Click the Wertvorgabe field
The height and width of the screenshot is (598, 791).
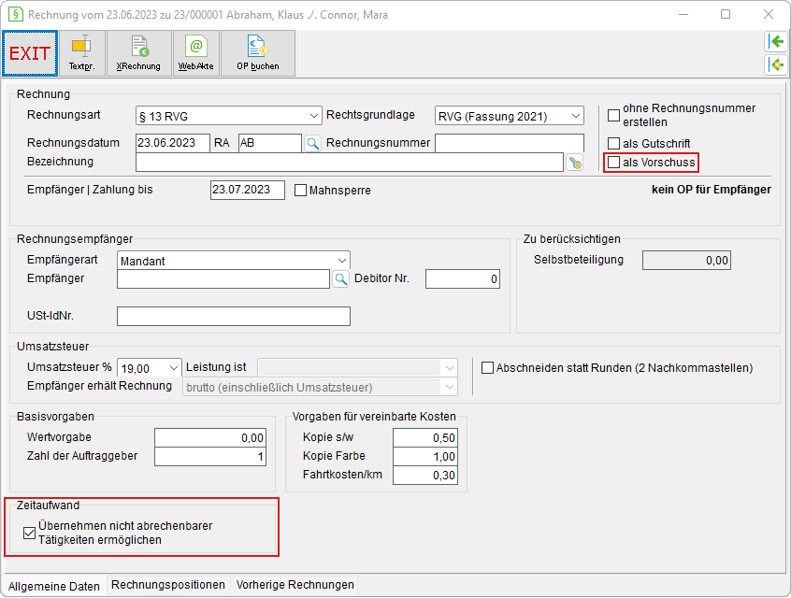210,437
